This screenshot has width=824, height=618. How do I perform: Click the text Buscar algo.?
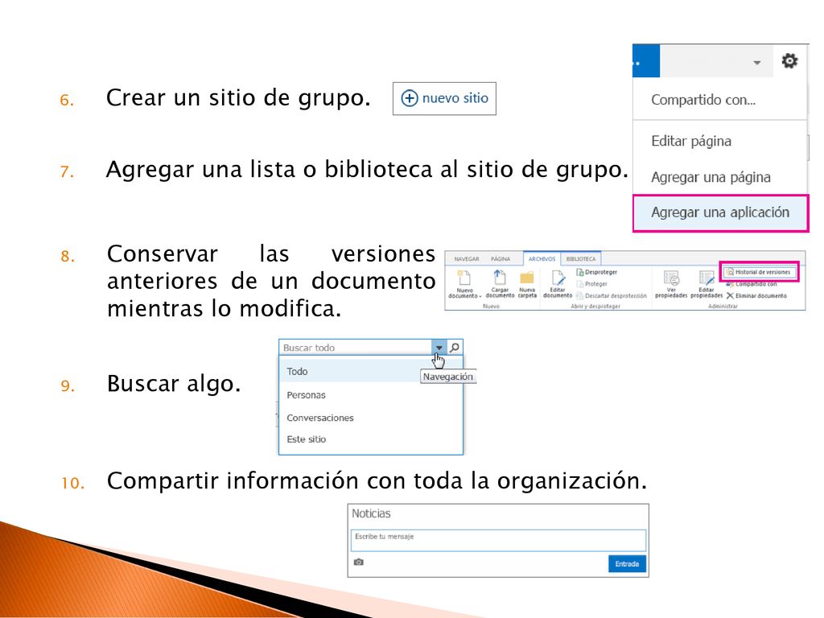point(174,384)
